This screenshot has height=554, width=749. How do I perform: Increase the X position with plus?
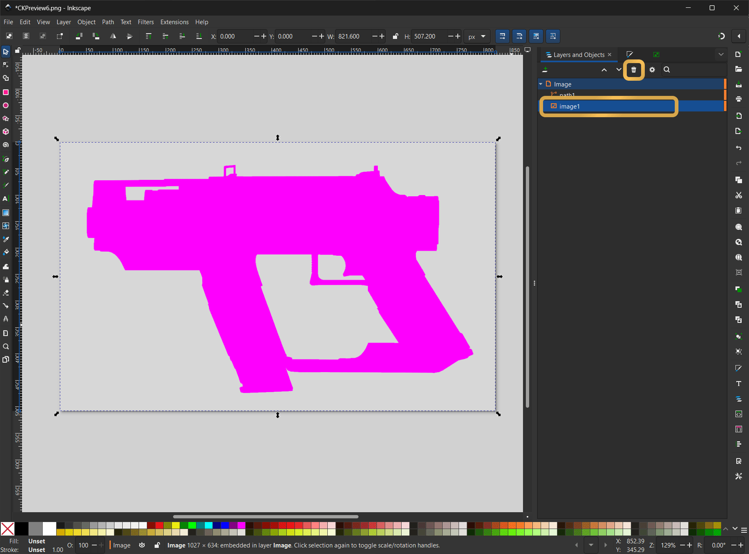pos(264,36)
